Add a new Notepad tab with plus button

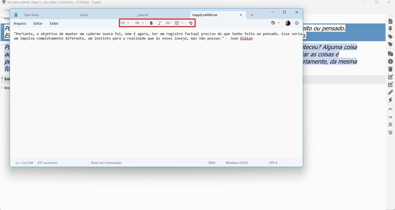252,15
